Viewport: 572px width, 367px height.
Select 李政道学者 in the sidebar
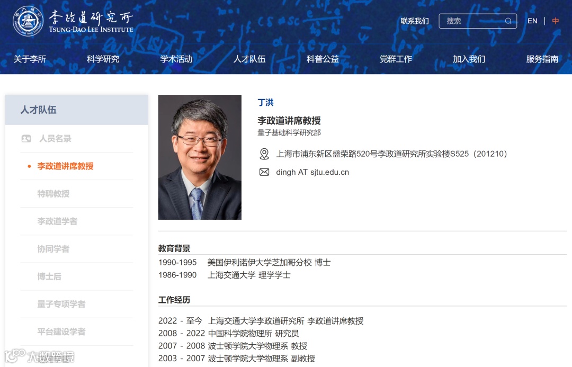(x=57, y=221)
